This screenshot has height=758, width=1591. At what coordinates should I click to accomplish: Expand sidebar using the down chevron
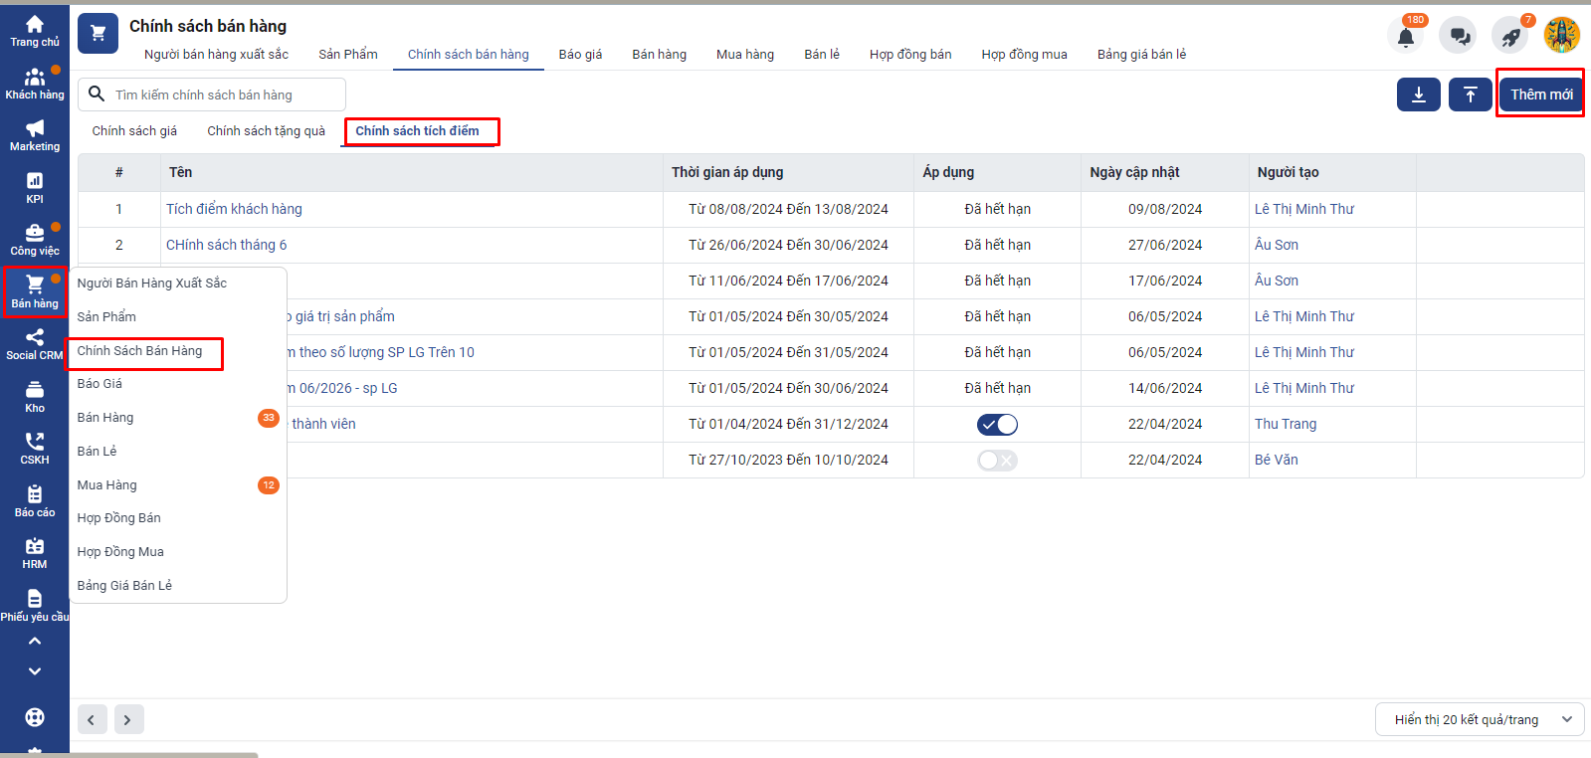pyautogui.click(x=35, y=671)
